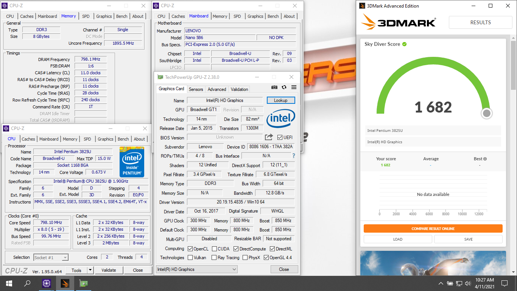Switch to Sensors tab in GPU-Z
The width and height of the screenshot is (517, 291).
pos(196,89)
